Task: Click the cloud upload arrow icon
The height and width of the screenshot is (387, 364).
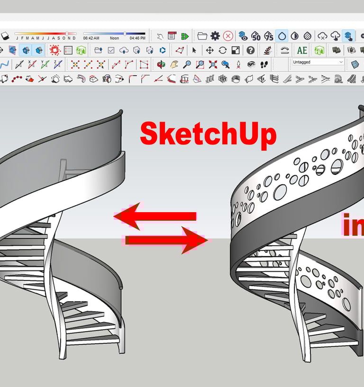Action: 124,50
